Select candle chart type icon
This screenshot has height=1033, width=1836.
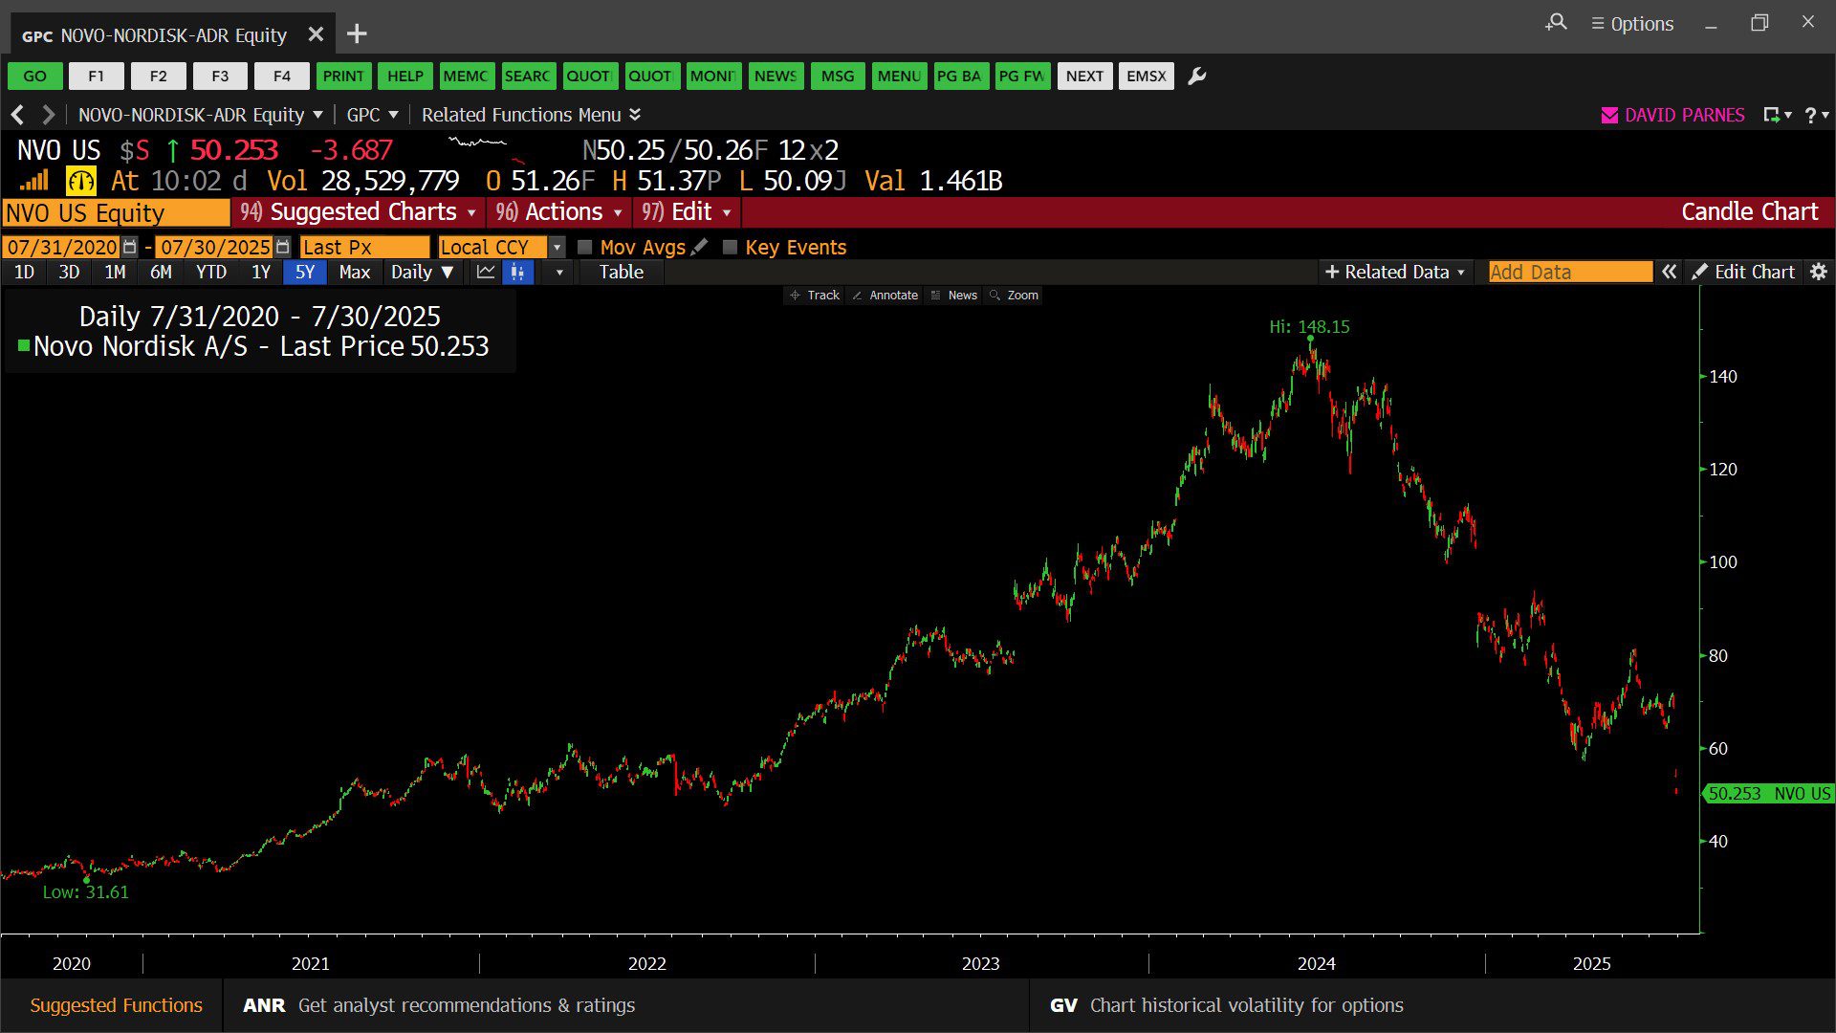pyautogui.click(x=517, y=273)
